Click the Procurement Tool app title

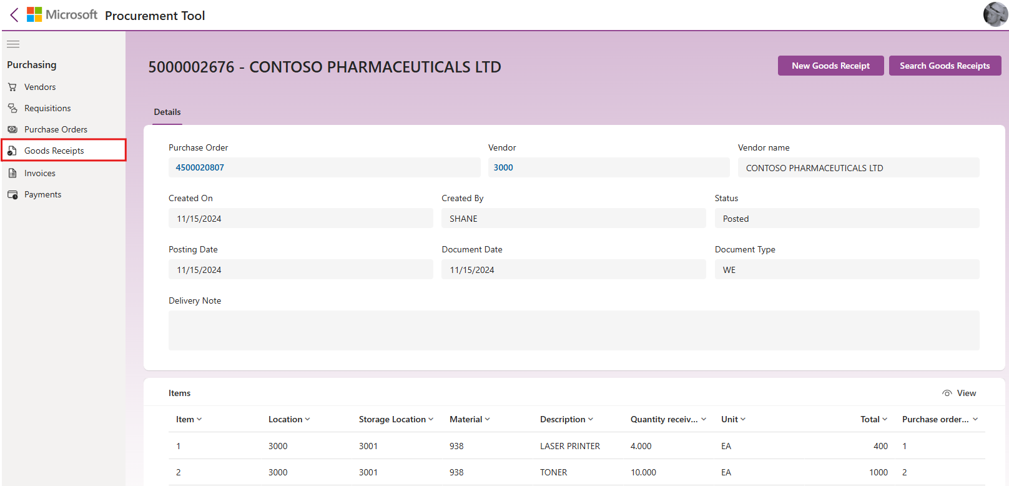click(x=155, y=16)
